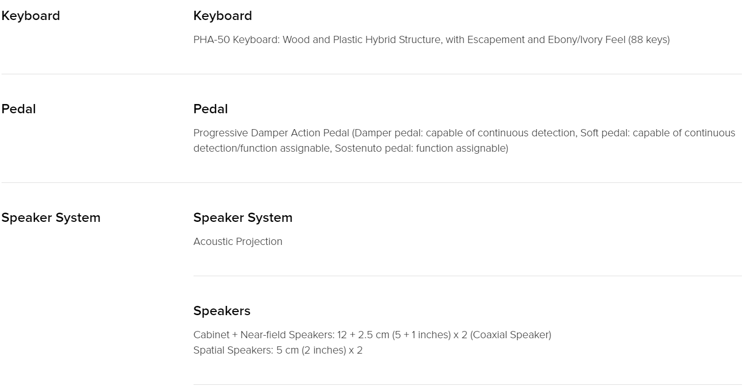Click the left-column Keyboard category heading
The width and height of the screenshot is (744, 392).
point(31,16)
